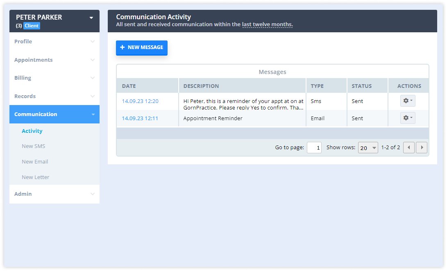Image resolution: width=447 pixels, height=271 pixels.
Task: Open the gear actions menu for the Email message
Action: (408, 118)
